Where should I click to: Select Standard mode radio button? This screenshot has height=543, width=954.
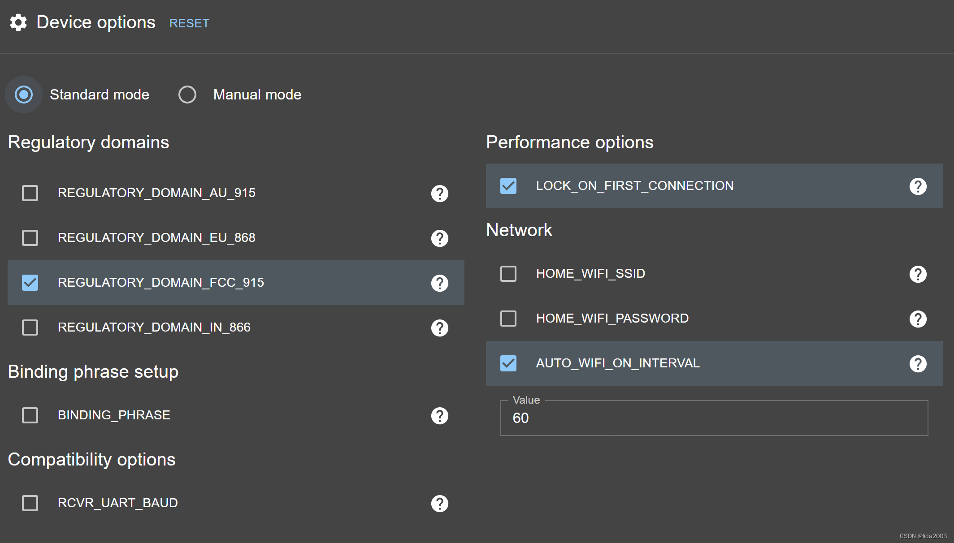[24, 95]
